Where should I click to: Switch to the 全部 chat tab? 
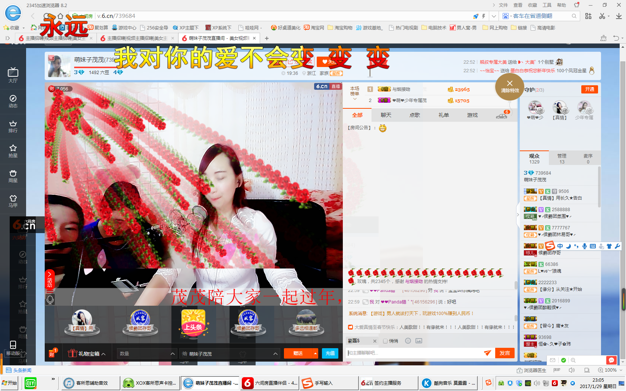point(357,115)
